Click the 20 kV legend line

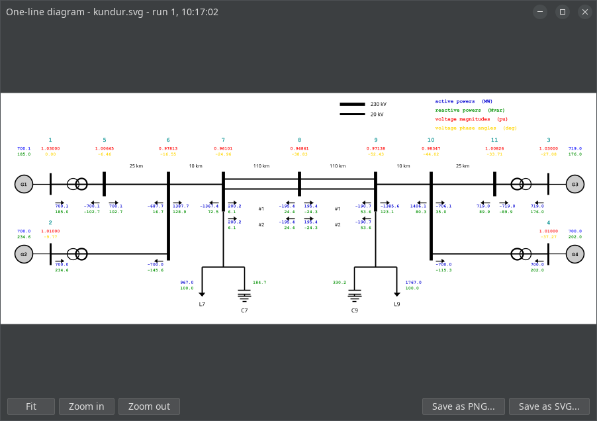click(x=352, y=115)
